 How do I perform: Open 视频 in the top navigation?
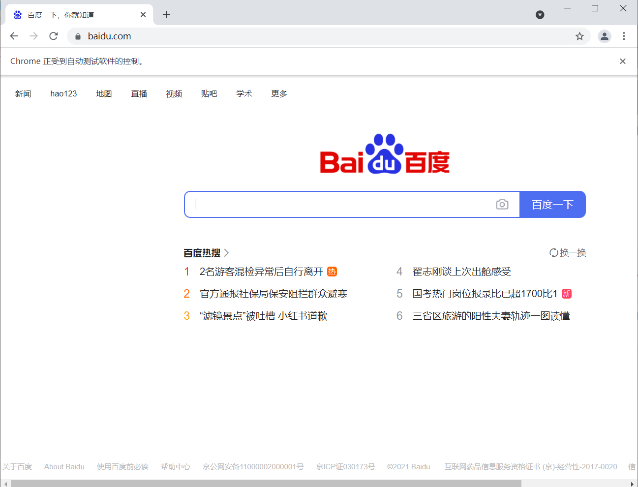(174, 93)
